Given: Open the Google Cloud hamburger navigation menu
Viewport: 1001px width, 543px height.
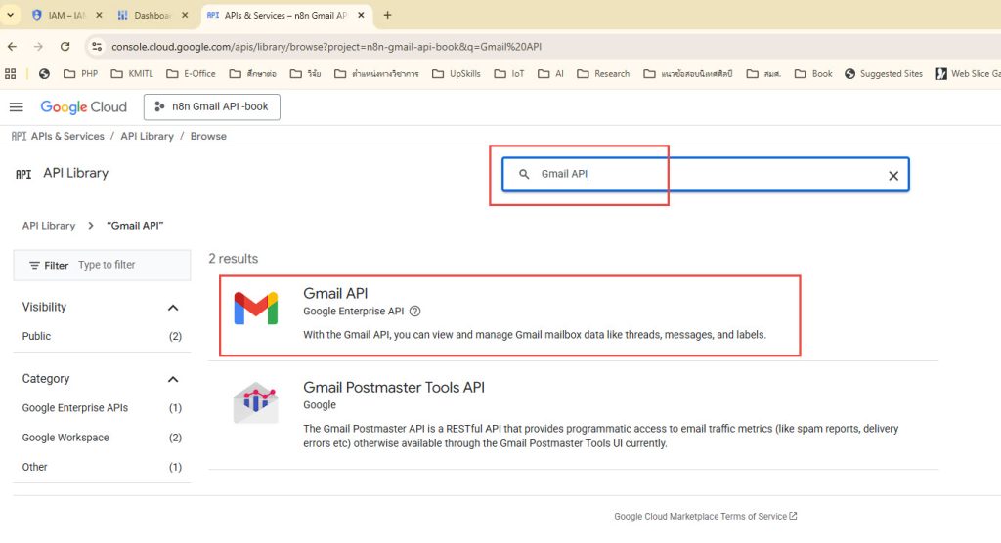Looking at the screenshot, I should pos(16,106).
